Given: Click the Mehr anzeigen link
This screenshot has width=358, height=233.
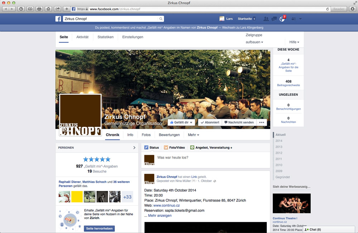Looking at the screenshot, I should [160, 215].
